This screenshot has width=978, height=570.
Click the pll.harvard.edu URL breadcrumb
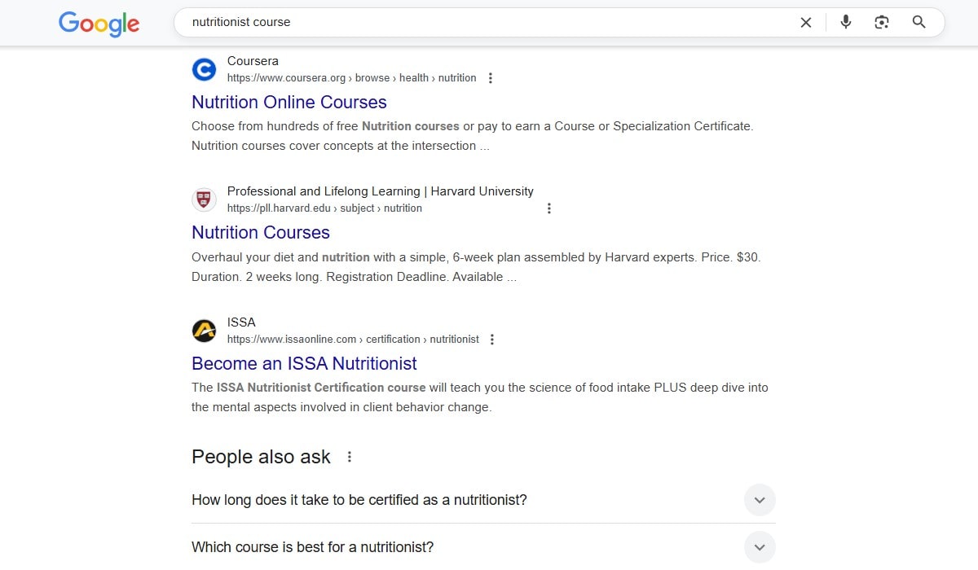(324, 208)
